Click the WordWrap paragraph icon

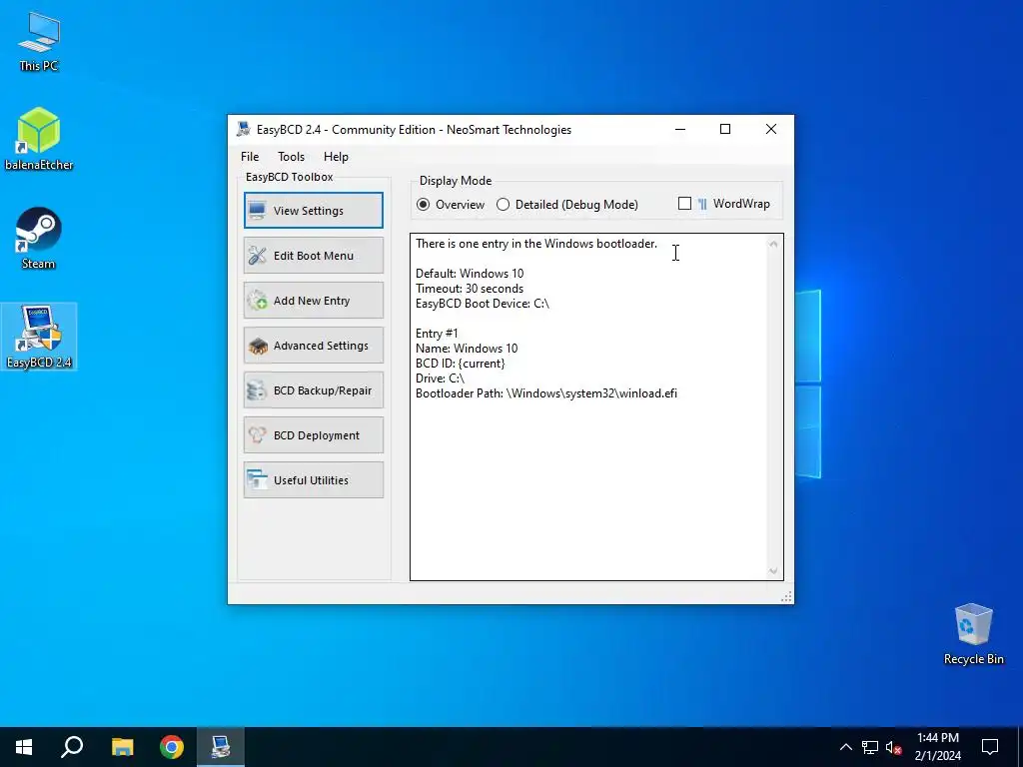702,204
